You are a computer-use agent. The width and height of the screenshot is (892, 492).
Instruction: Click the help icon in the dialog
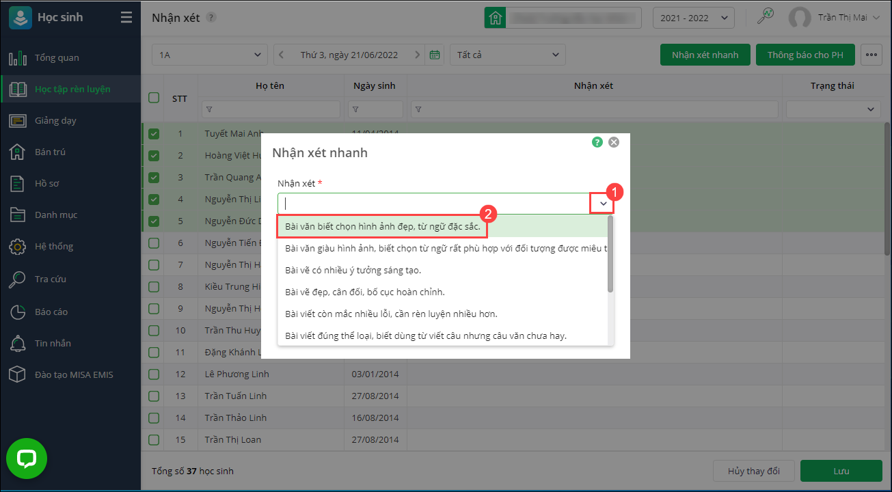point(597,142)
